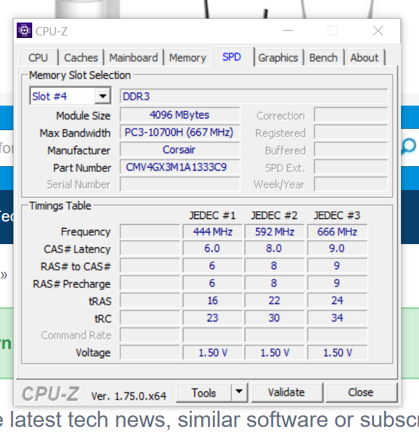Click the Corsair manufacturer value
419x436 pixels.
[180, 149]
